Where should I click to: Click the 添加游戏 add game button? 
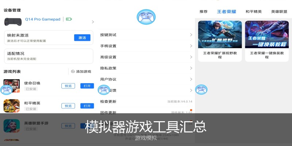81,72
